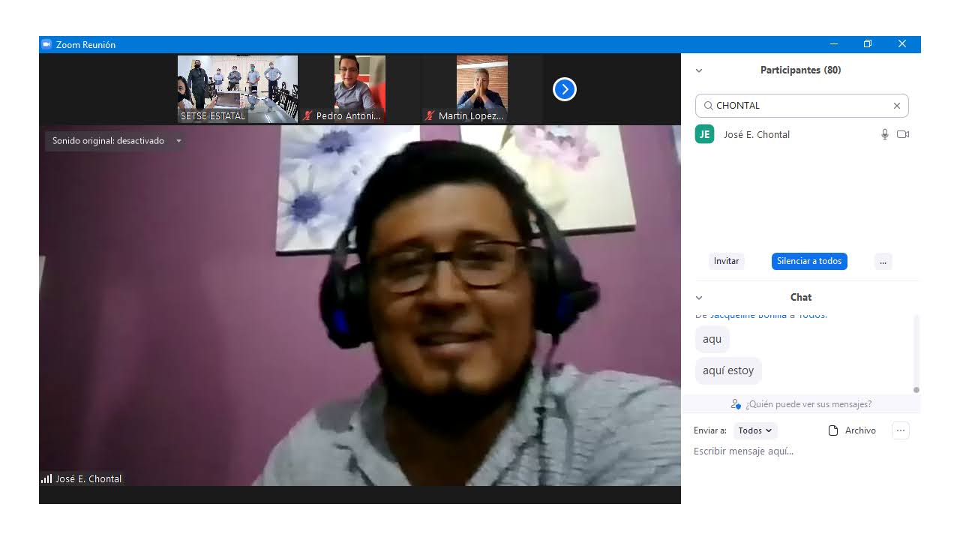Click the muted mic icon on Martin Lopez thumbnail
This screenshot has width=960, height=540.
click(x=430, y=116)
